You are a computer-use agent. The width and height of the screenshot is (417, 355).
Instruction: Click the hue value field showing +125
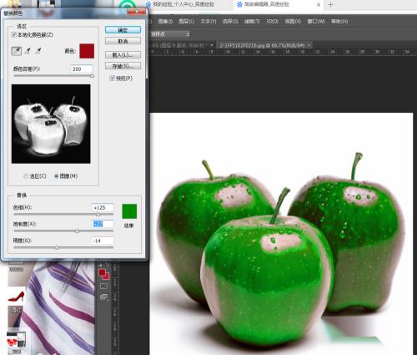(x=103, y=207)
